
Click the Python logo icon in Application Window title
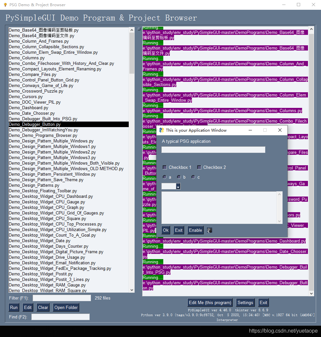click(x=161, y=130)
